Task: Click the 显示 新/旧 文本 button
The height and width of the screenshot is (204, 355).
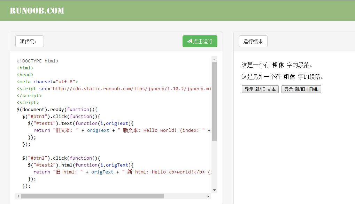Action: (x=260, y=89)
